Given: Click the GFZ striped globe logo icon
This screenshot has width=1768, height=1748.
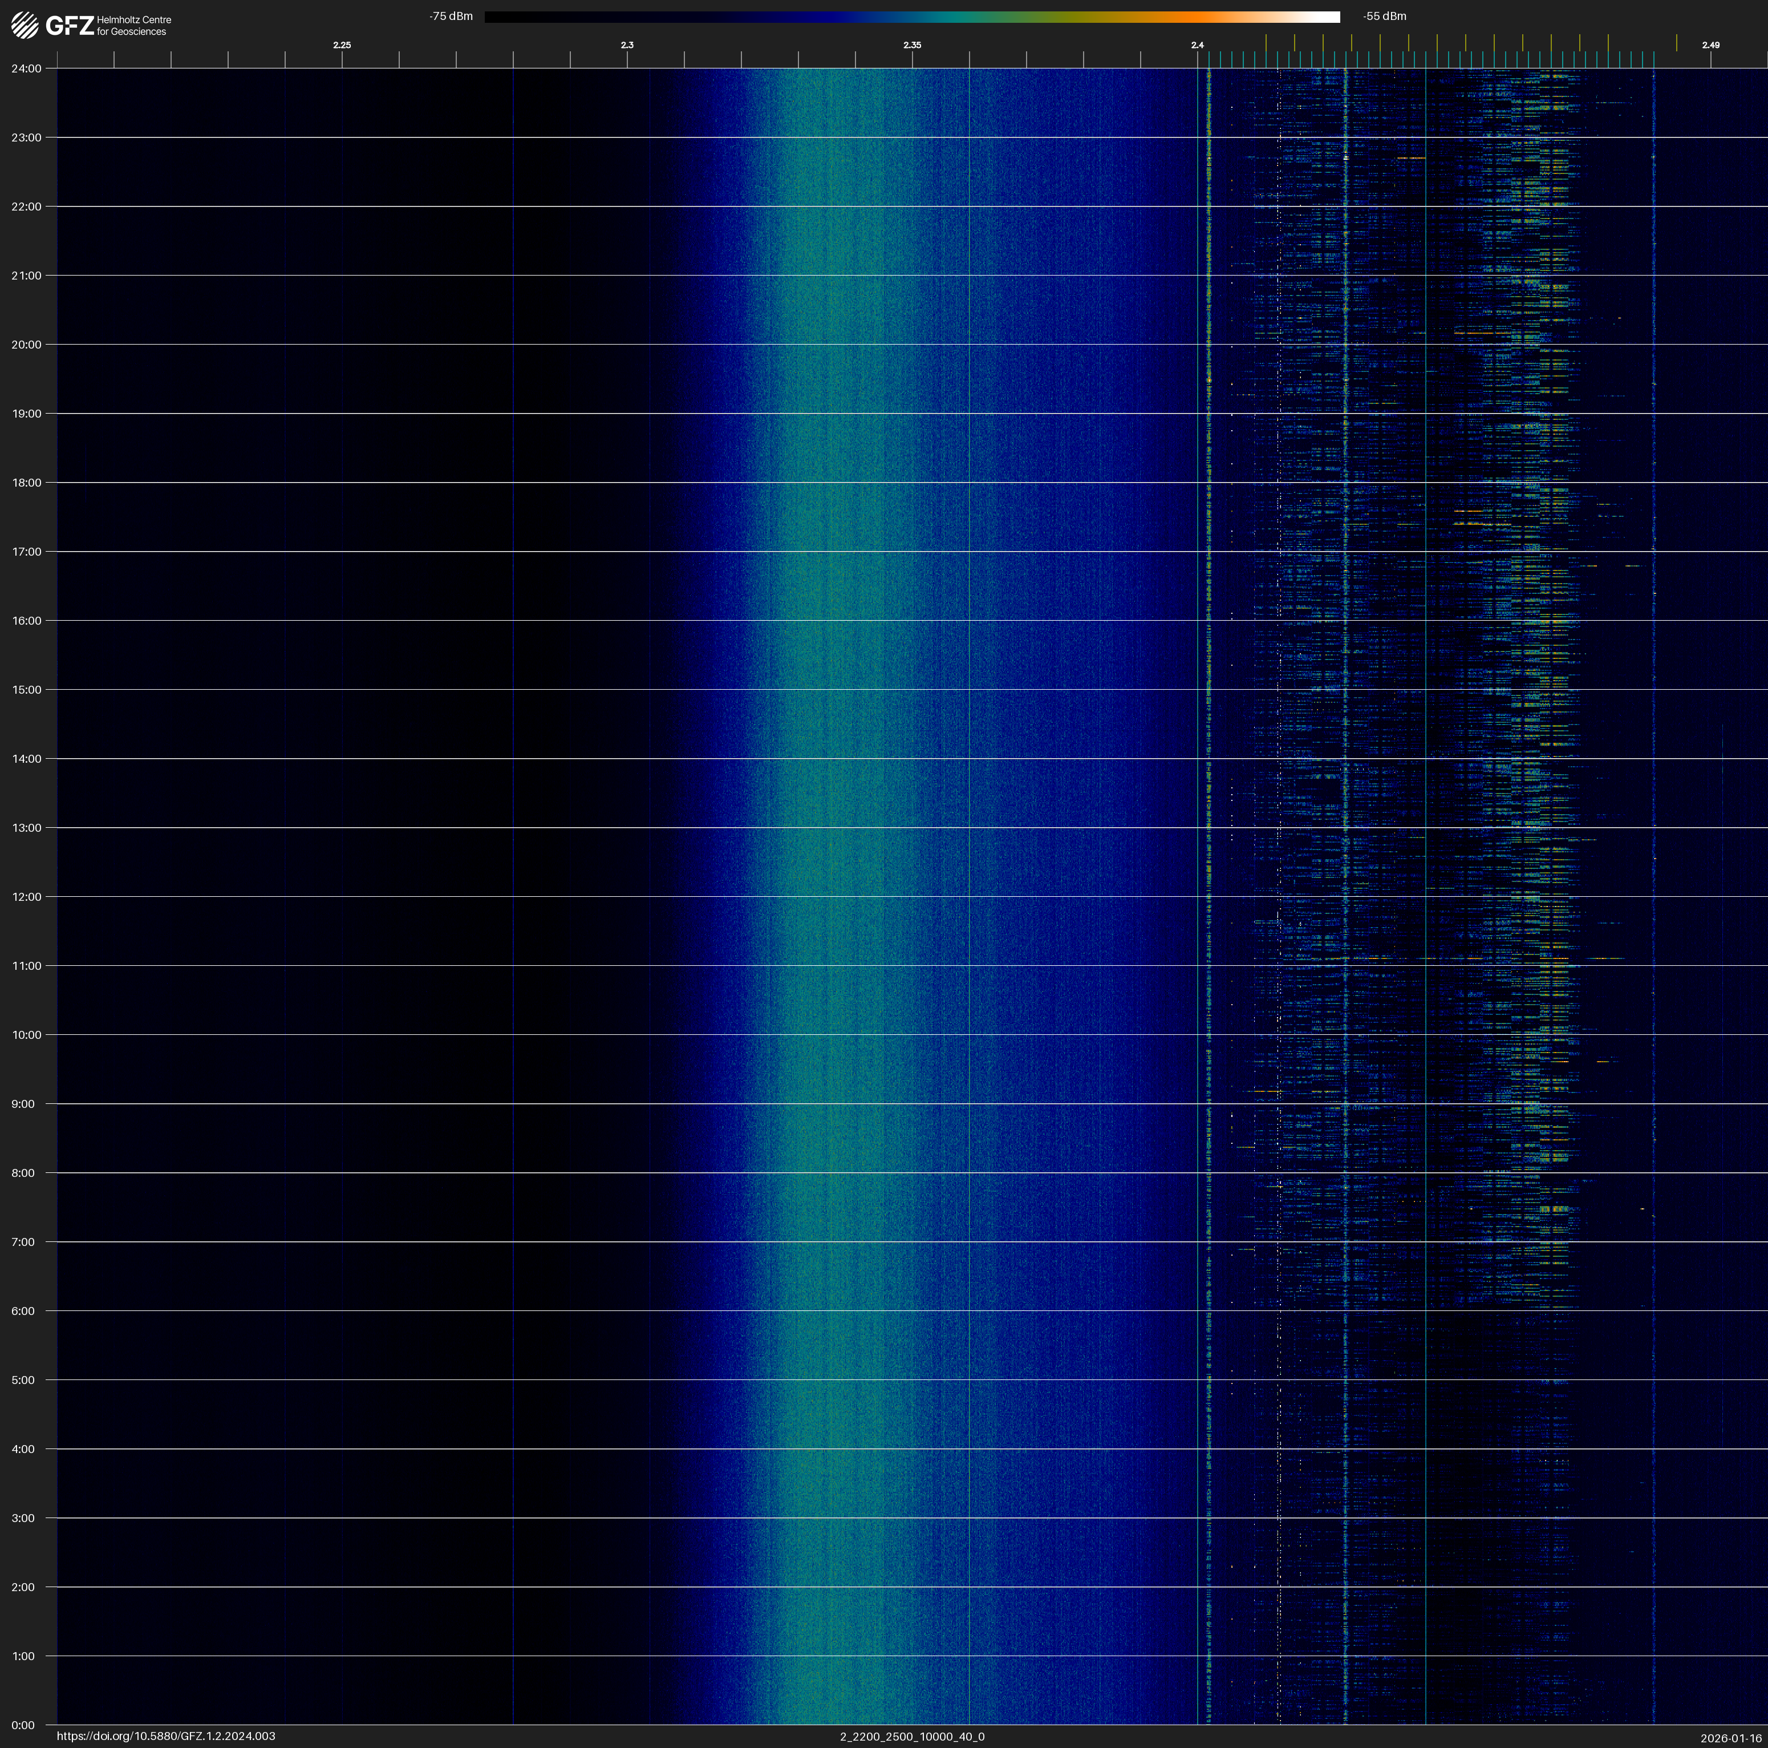Looking at the screenshot, I should point(25,25).
